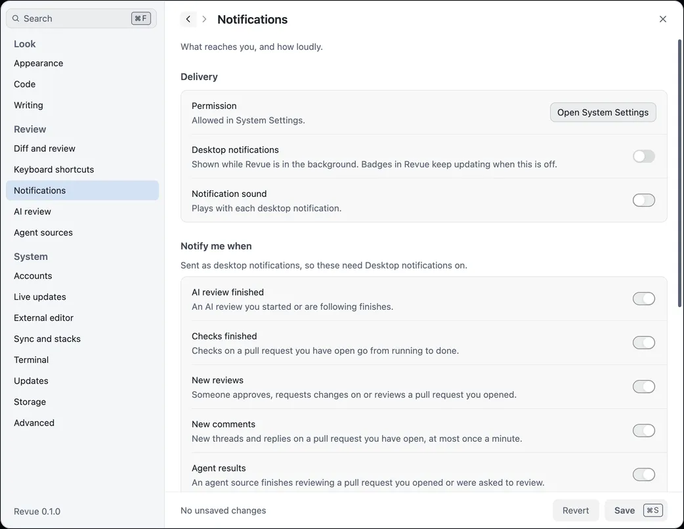Select the Notifications sidebar item

click(x=83, y=190)
